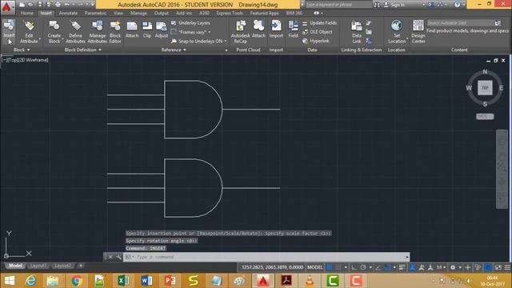Click the Import file tool
512x288 pixels.
[x=276, y=30]
